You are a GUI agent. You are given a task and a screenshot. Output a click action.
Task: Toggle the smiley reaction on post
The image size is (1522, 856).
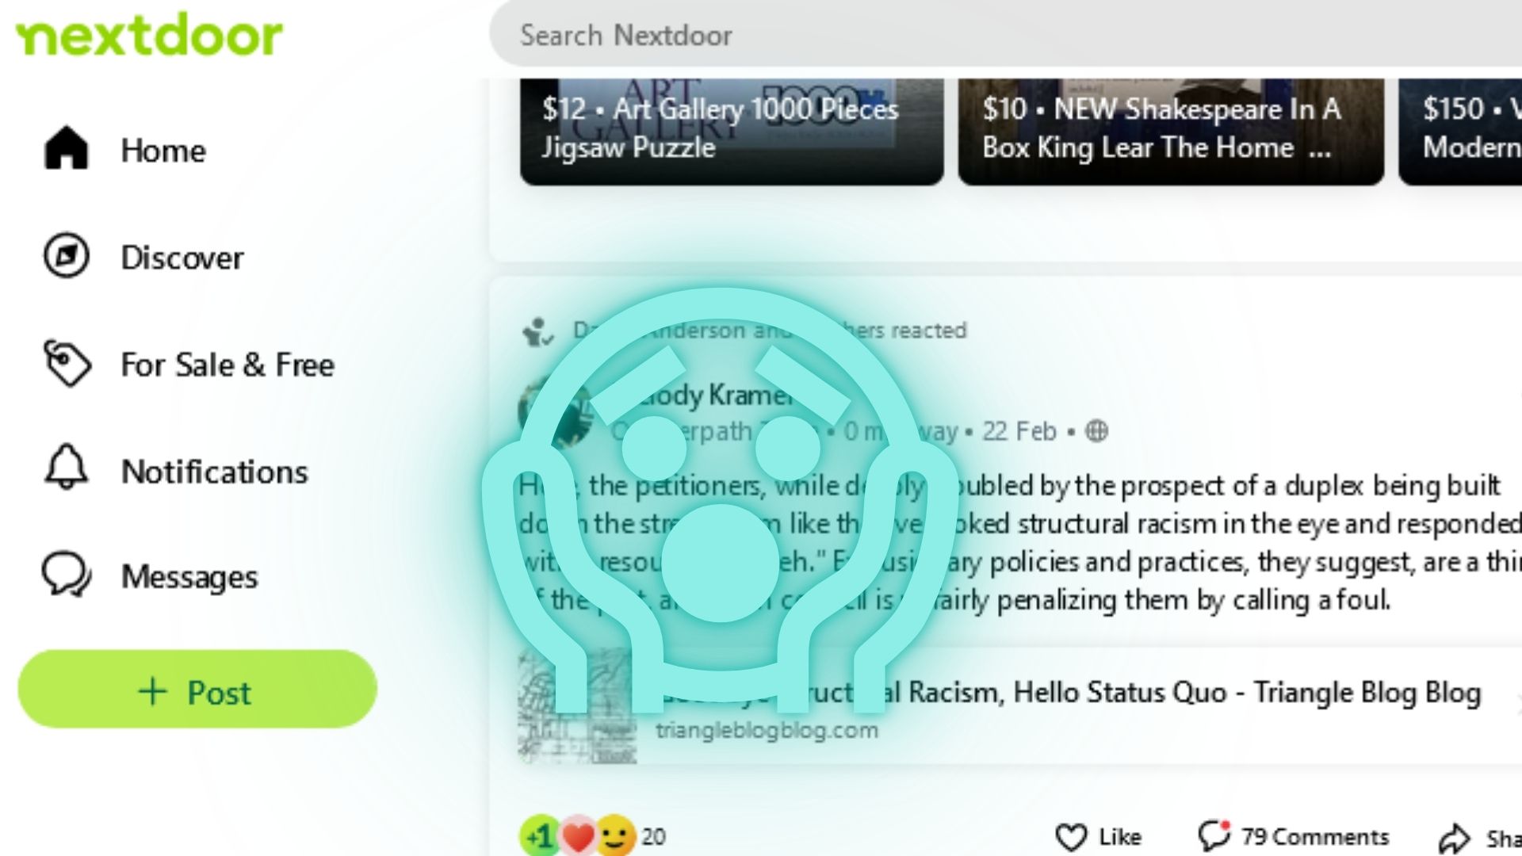click(x=614, y=836)
